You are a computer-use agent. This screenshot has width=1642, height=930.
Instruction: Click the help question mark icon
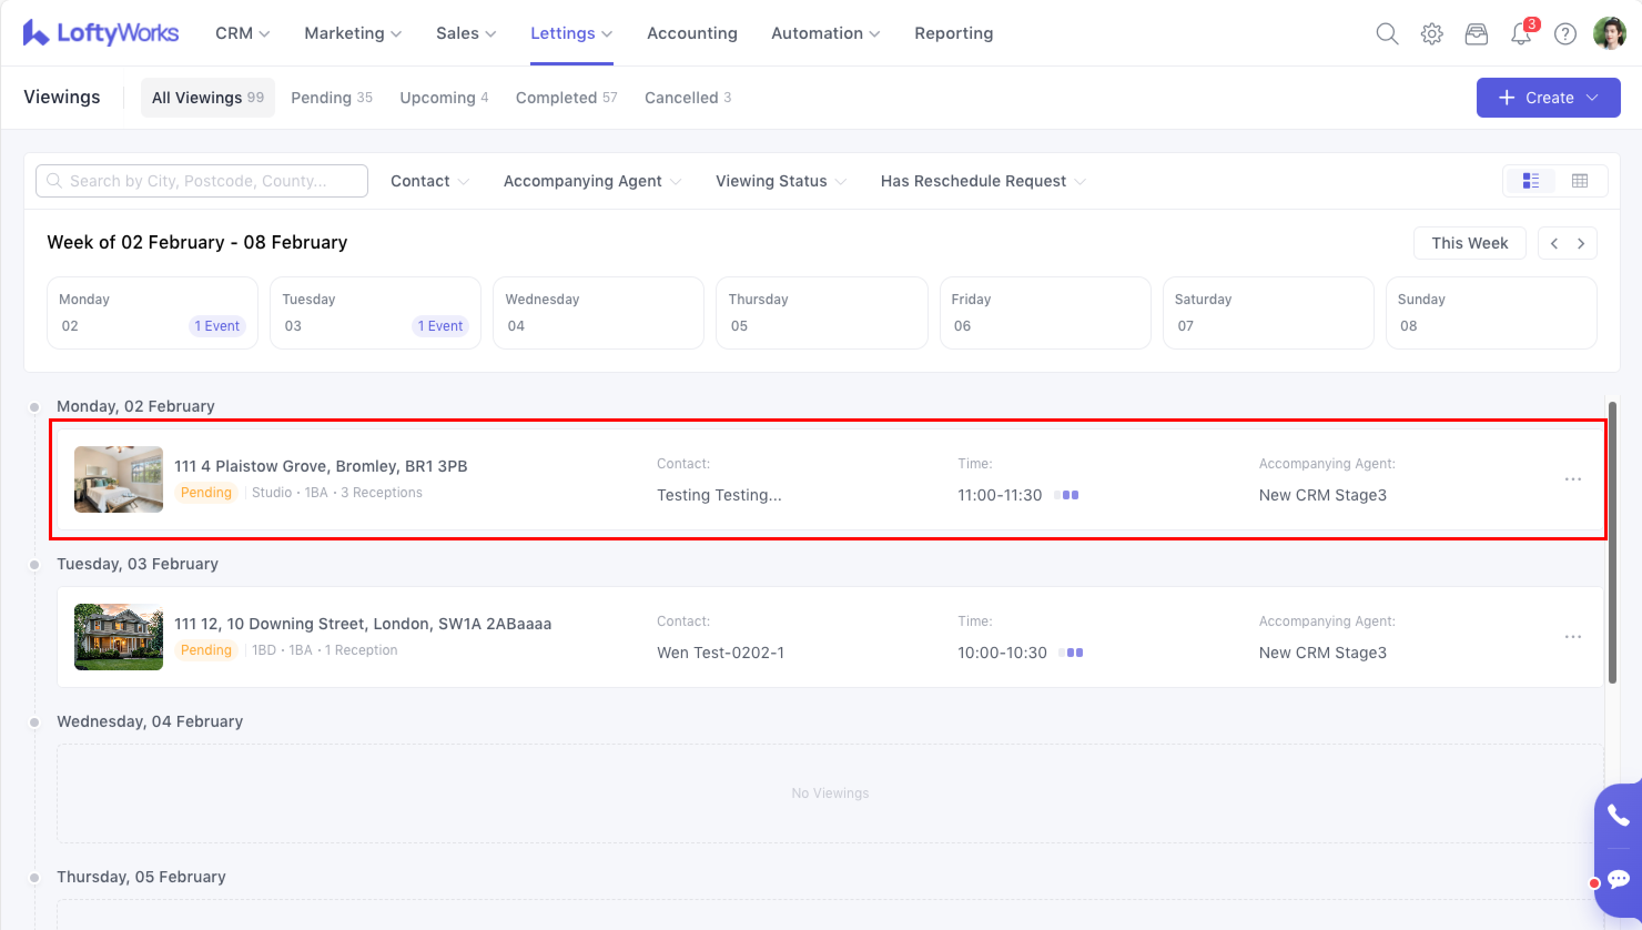point(1565,33)
